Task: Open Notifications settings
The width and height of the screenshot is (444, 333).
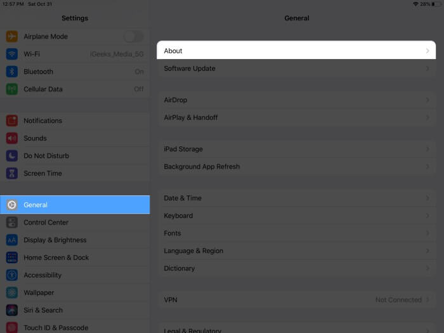Action: 75,121
